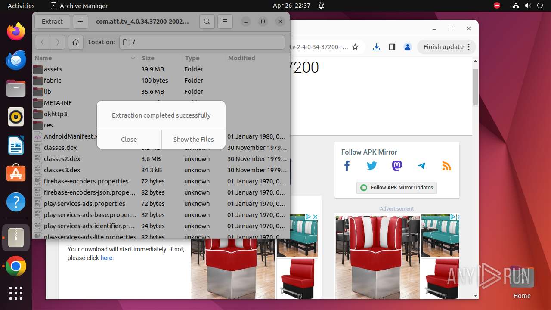The image size is (551, 310).
Task: Close the extraction completed dialog
Action: [x=129, y=139]
